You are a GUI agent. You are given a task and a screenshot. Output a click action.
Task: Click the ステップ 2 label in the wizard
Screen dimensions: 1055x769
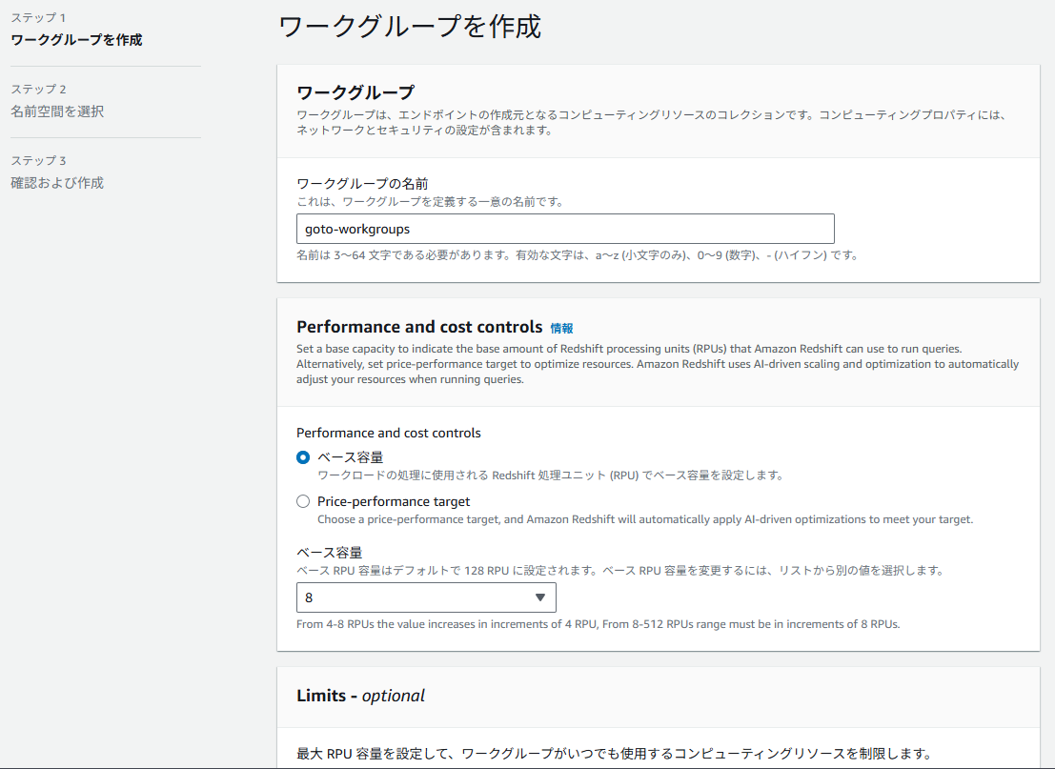tap(38, 90)
